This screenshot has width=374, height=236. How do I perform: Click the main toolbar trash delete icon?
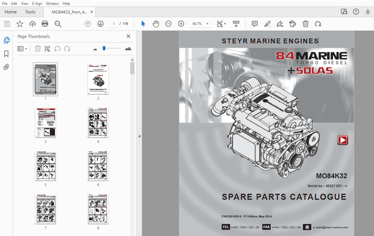306,24
